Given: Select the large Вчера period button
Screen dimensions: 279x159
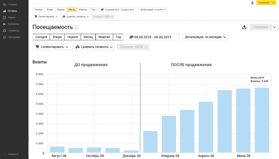Looking at the screenshot, I should click(x=57, y=37).
